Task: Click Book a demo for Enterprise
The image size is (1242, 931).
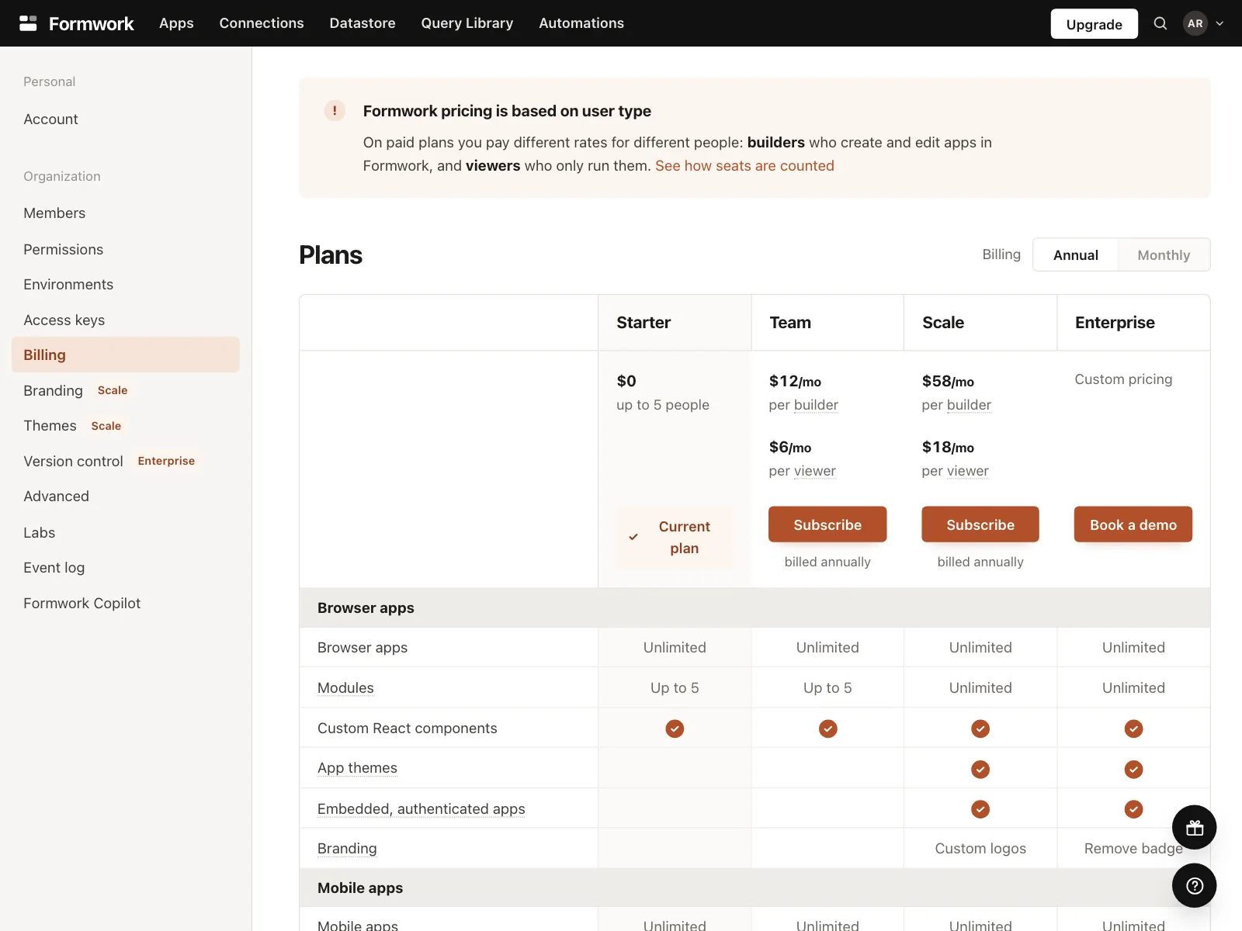Action: (x=1133, y=524)
